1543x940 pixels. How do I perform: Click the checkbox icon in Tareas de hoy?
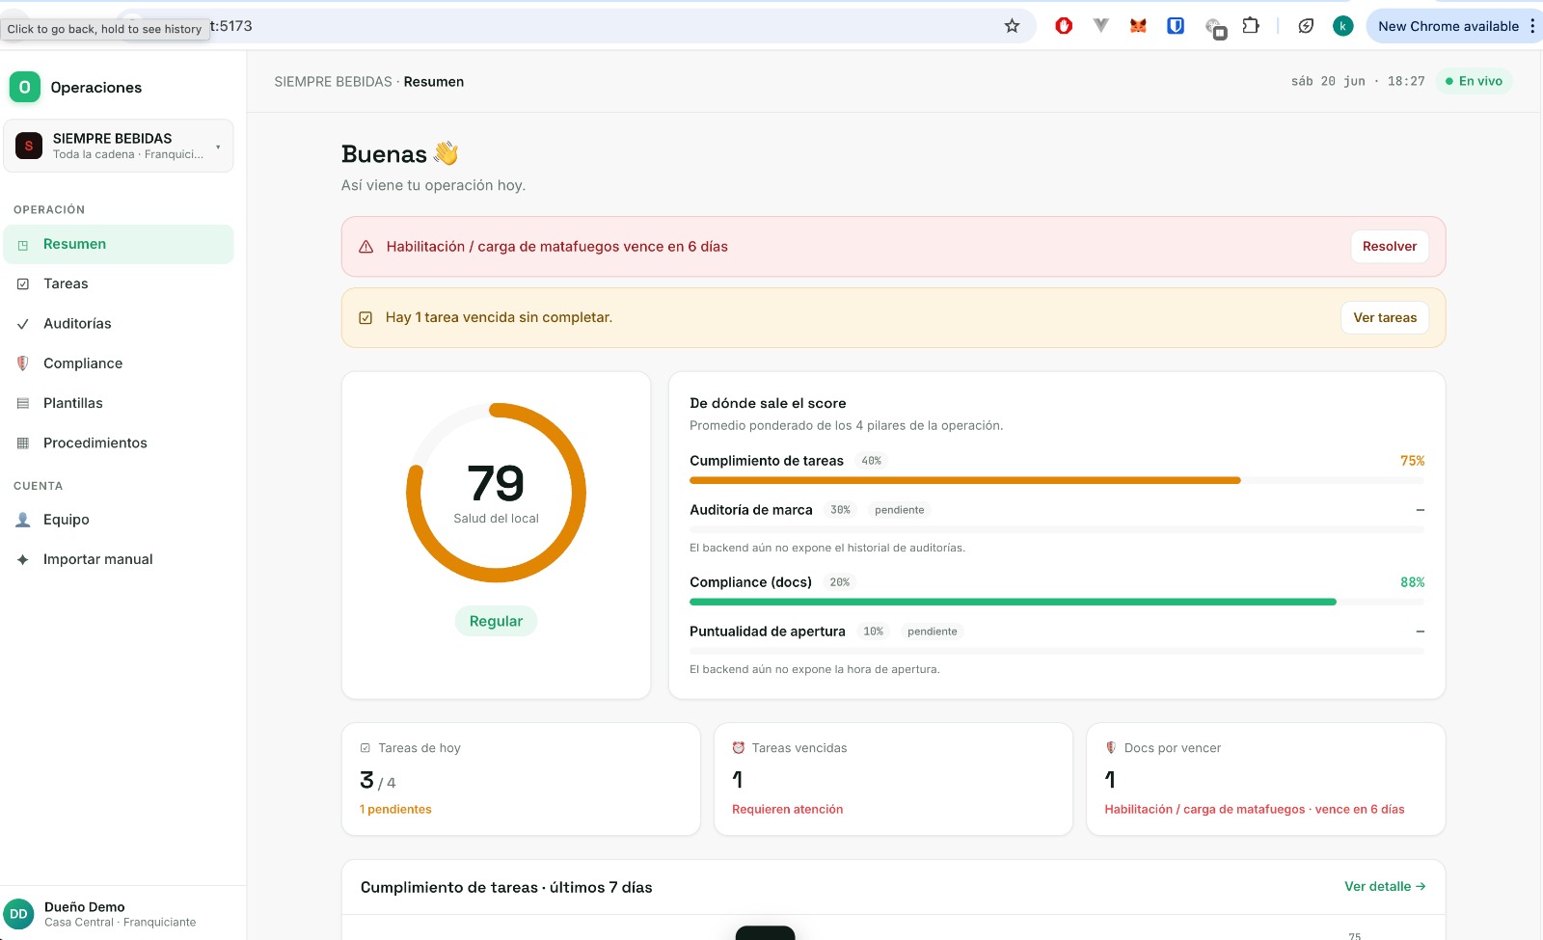[x=365, y=748]
